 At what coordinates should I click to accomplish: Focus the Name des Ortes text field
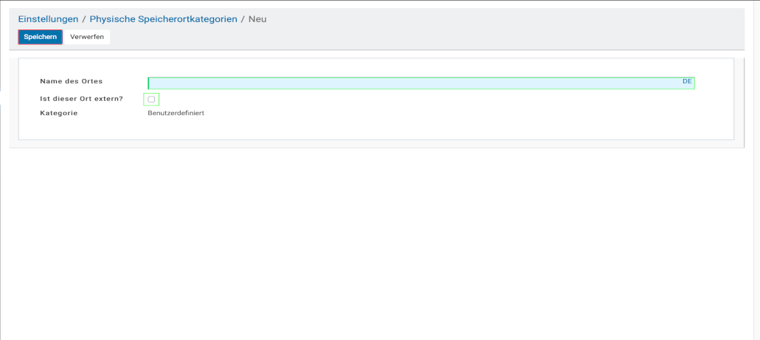click(x=413, y=83)
